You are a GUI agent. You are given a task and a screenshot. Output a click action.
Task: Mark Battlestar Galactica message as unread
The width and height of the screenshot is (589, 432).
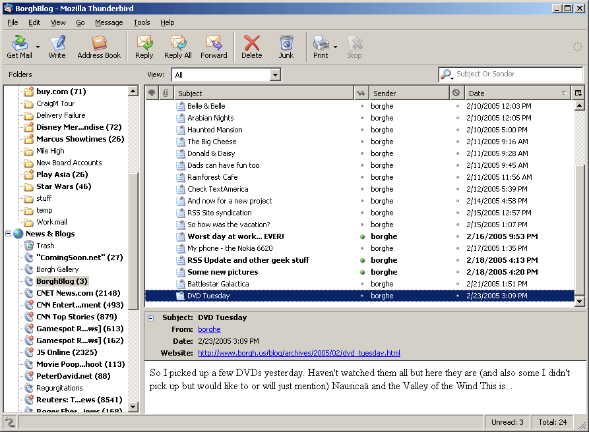tap(362, 284)
